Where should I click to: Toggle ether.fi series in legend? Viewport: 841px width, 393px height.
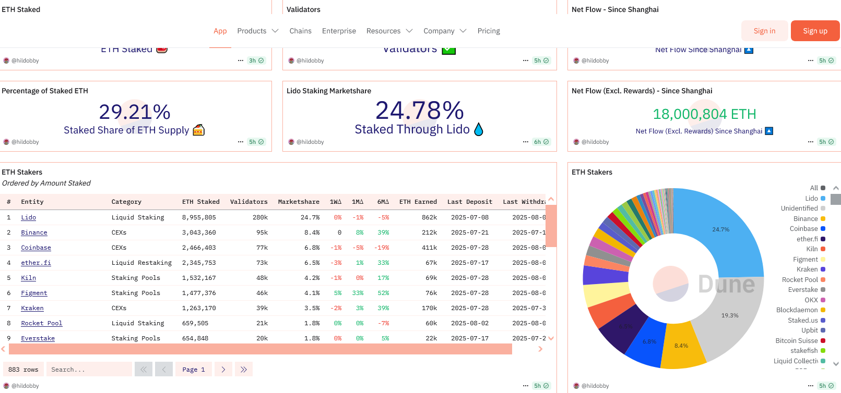pos(811,239)
